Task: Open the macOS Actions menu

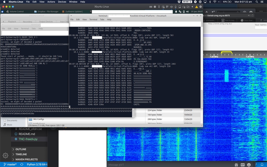Action: click(x=51, y=2)
